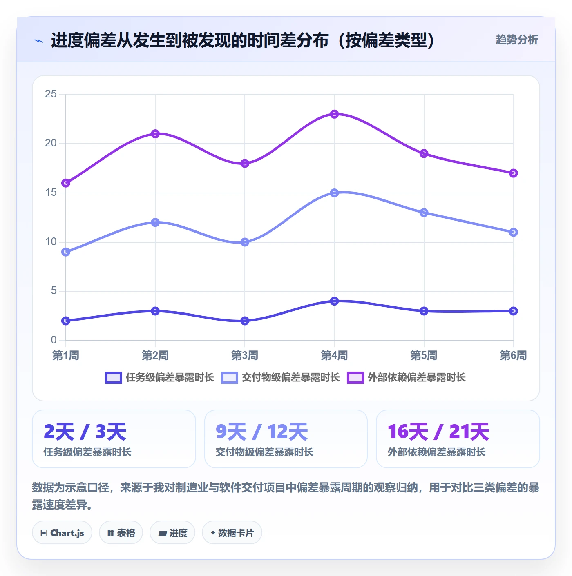Click the grid icon in the 表格 chip

(x=111, y=533)
